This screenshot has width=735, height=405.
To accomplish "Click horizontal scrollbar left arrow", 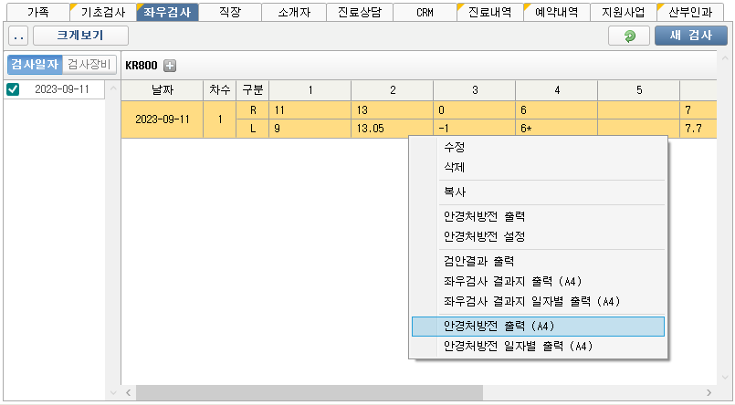I will coord(129,392).
